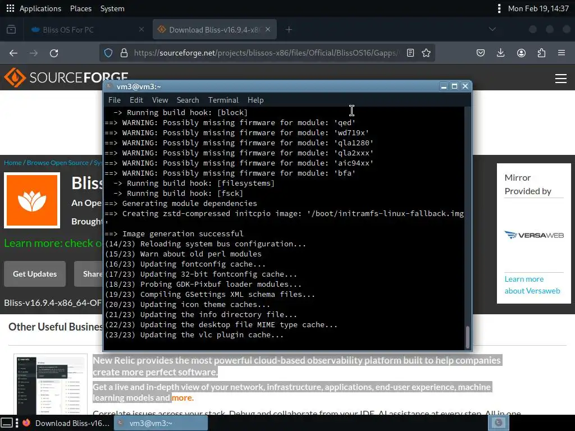This screenshot has height=431, width=575.
Task: Open the Firefox application hamburger menu
Action: pyautogui.click(x=562, y=53)
